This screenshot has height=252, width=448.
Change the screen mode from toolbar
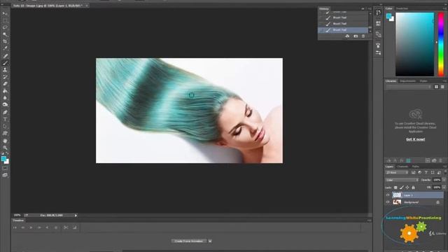coord(5,175)
